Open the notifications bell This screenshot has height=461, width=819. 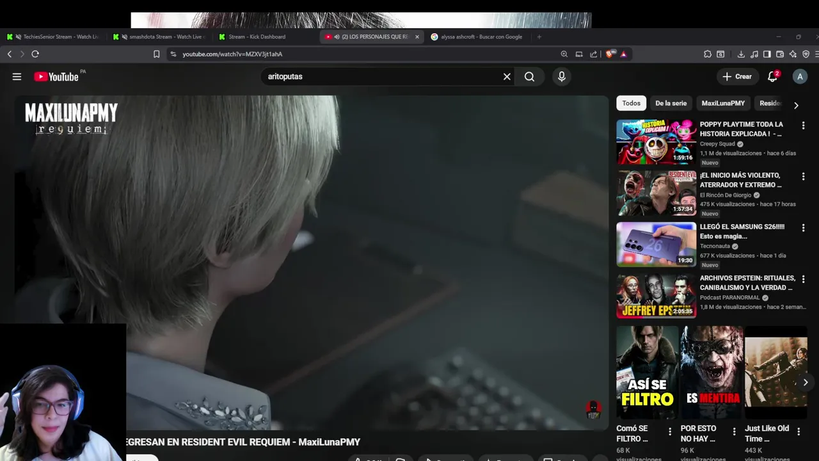tap(773, 77)
